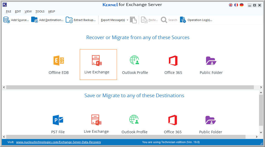Screen dimensions: 265x147
Task: Open the FILE menu
Action: (x=9, y=11)
